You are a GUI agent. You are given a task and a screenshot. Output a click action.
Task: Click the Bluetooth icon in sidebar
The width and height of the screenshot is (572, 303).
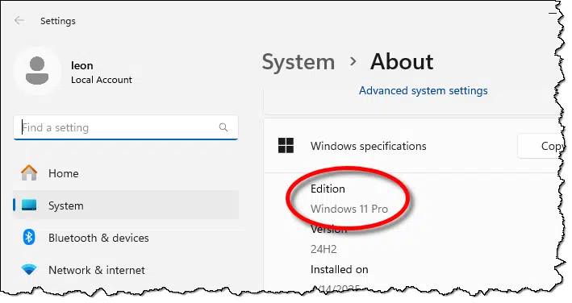pyautogui.click(x=29, y=238)
